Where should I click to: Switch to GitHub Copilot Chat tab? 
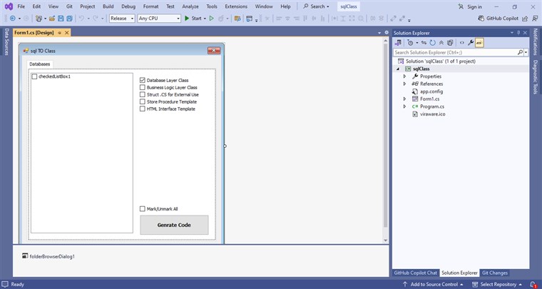416,273
